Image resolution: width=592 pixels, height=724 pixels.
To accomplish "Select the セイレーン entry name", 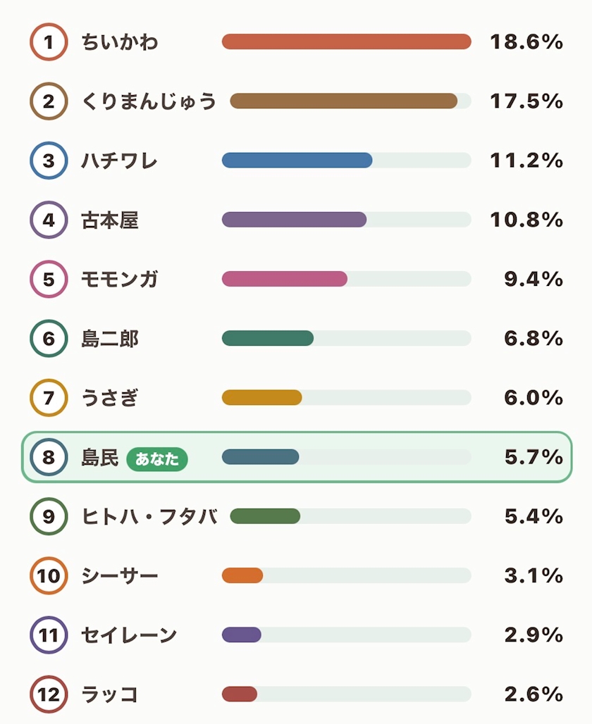I will click(129, 635).
